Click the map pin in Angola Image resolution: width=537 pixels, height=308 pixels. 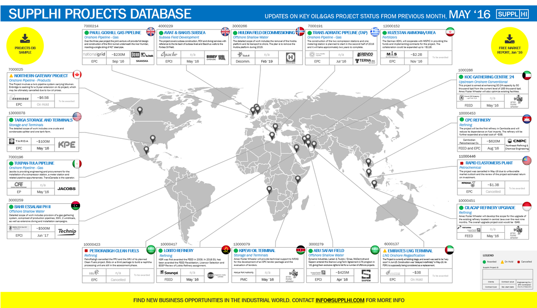pyautogui.click(x=268, y=191)
